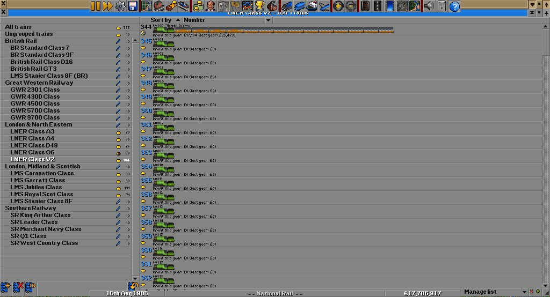Pause the game from the toolbar

[x=96, y=6]
